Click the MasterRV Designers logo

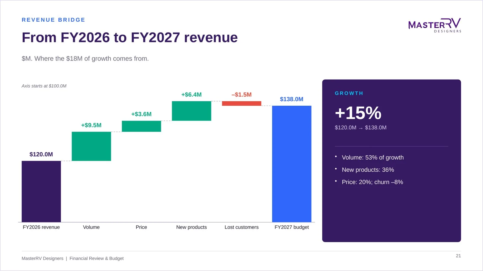pyautogui.click(x=435, y=25)
